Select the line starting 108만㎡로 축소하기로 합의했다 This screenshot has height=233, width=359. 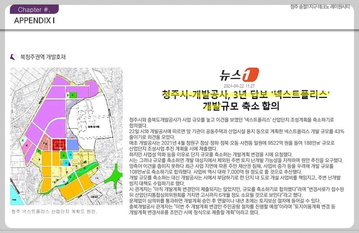(216, 172)
